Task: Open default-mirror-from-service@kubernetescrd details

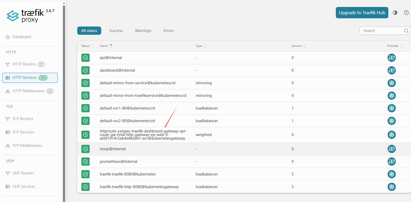Action: [244, 83]
